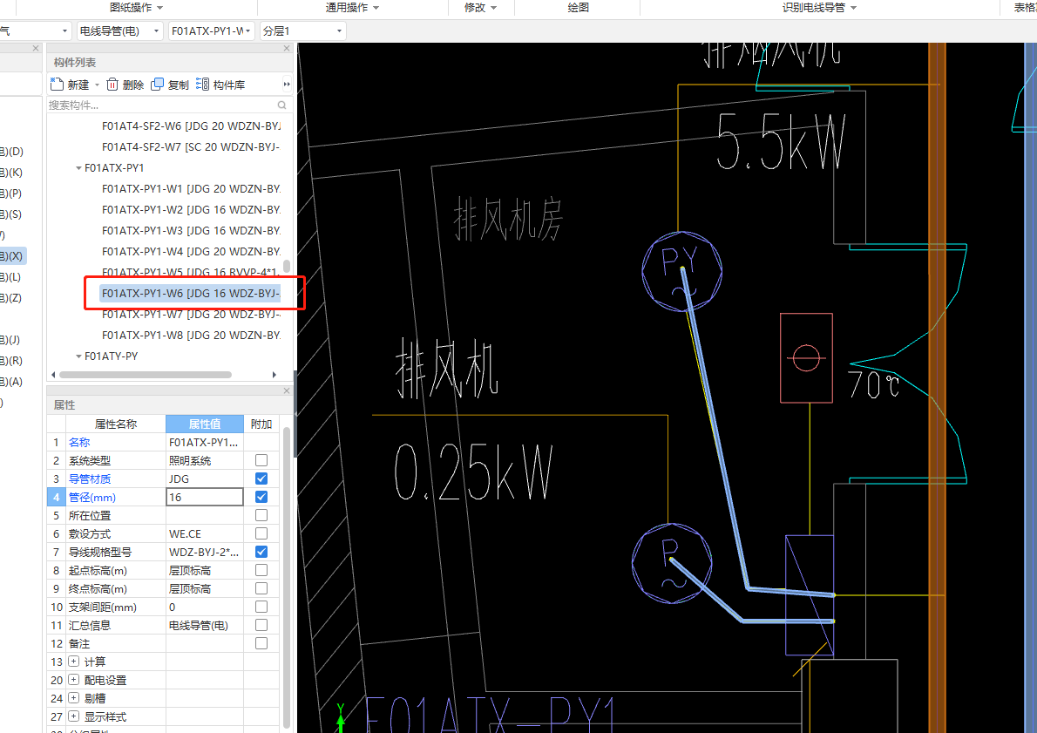Toggle the 系统类型 additional checkbox
The width and height of the screenshot is (1037, 733).
point(261,460)
